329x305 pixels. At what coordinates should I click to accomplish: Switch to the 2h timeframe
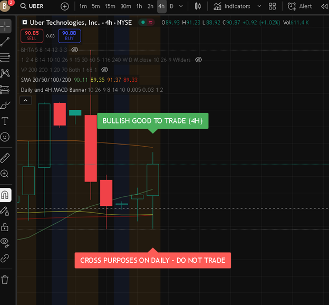[x=150, y=6]
